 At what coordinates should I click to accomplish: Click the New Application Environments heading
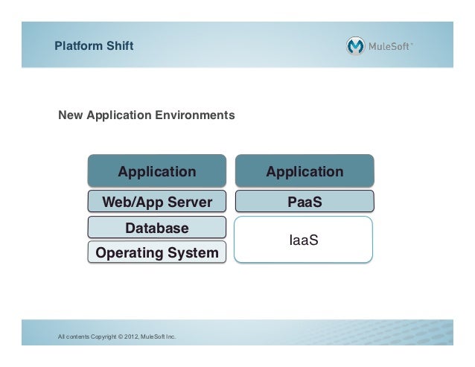147,115
